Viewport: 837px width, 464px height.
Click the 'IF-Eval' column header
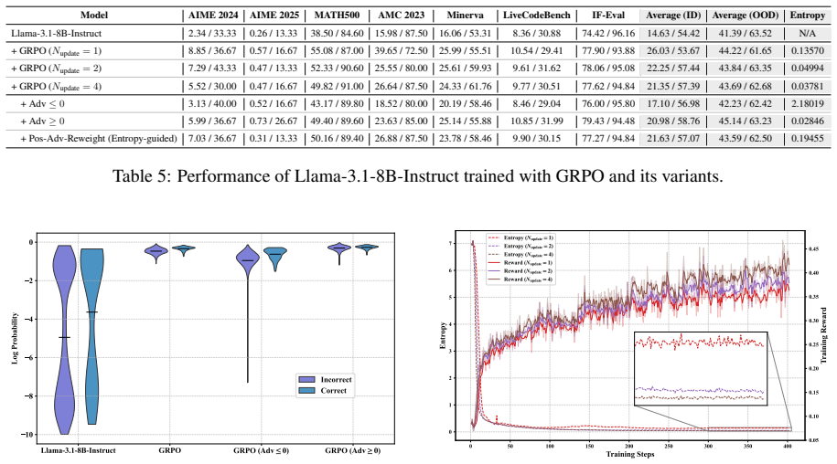point(608,16)
